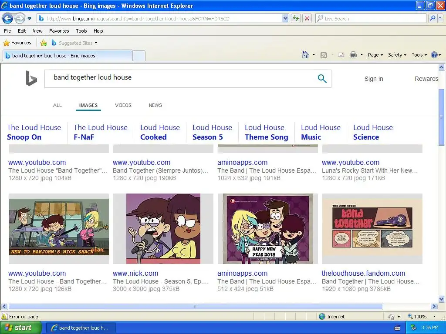This screenshot has height=334, width=446.
Task: Open the girl singing into microphone thumbnail
Action: [x=163, y=229]
